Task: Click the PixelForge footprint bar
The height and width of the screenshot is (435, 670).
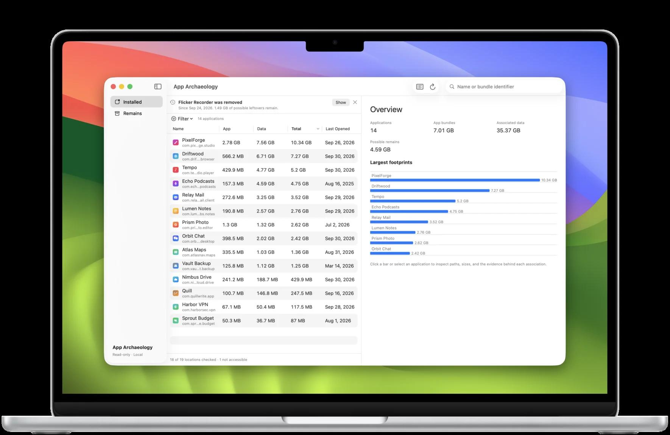Action: pyautogui.click(x=455, y=180)
